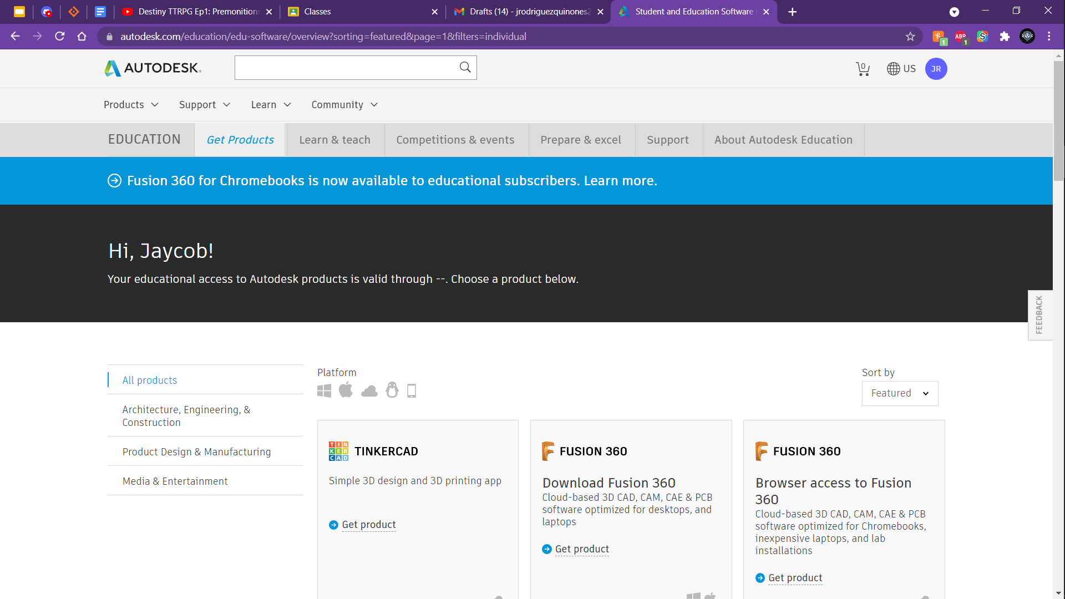
Task: Click the Tinkercad logo icon
Action: tap(338, 451)
